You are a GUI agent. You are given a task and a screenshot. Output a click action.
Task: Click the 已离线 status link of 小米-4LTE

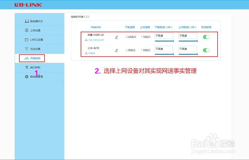(x=92, y=53)
